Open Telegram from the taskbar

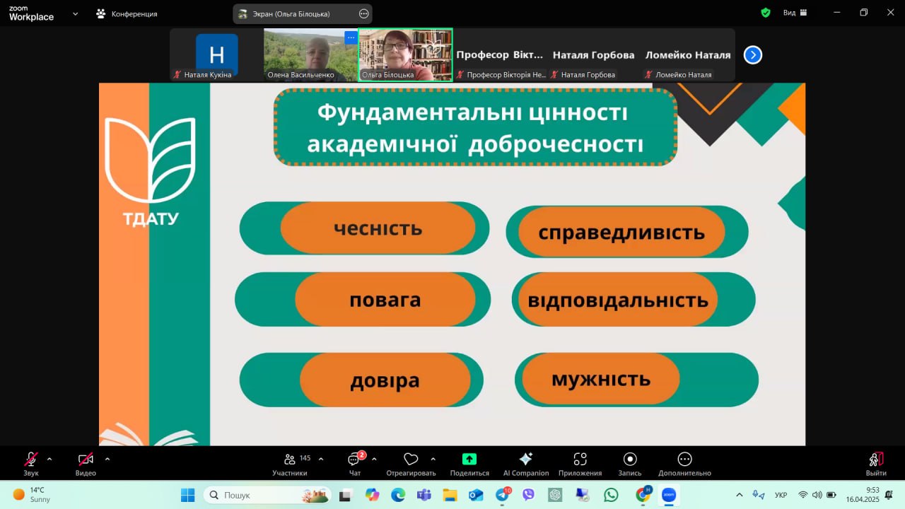503,495
